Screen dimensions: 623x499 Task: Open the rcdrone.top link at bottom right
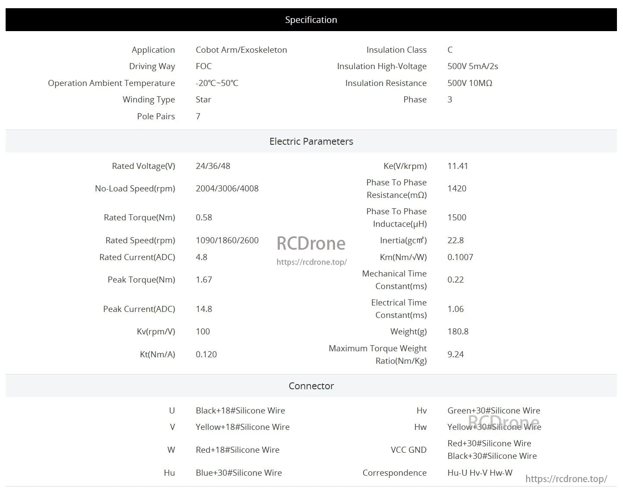[x=566, y=479]
